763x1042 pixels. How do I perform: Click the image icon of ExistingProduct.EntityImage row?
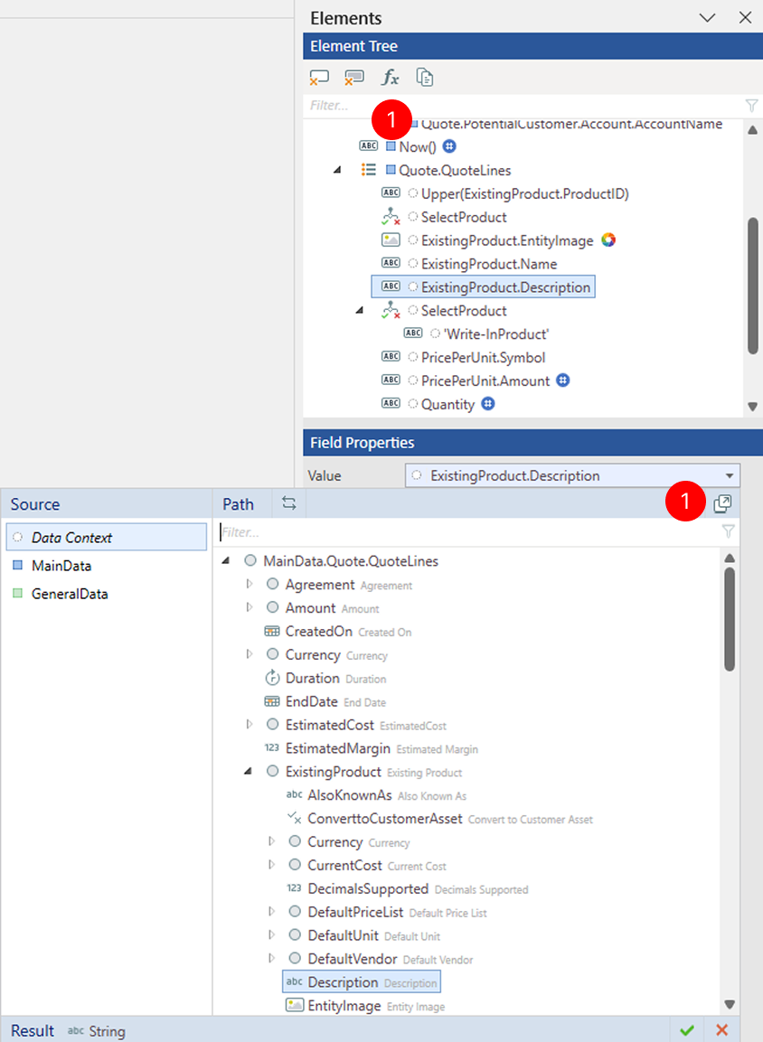(x=391, y=239)
